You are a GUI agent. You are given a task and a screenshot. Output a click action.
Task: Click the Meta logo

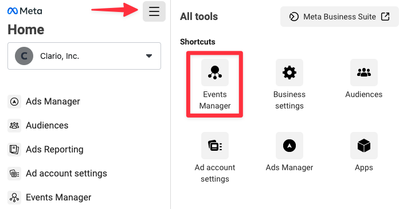pos(25,11)
